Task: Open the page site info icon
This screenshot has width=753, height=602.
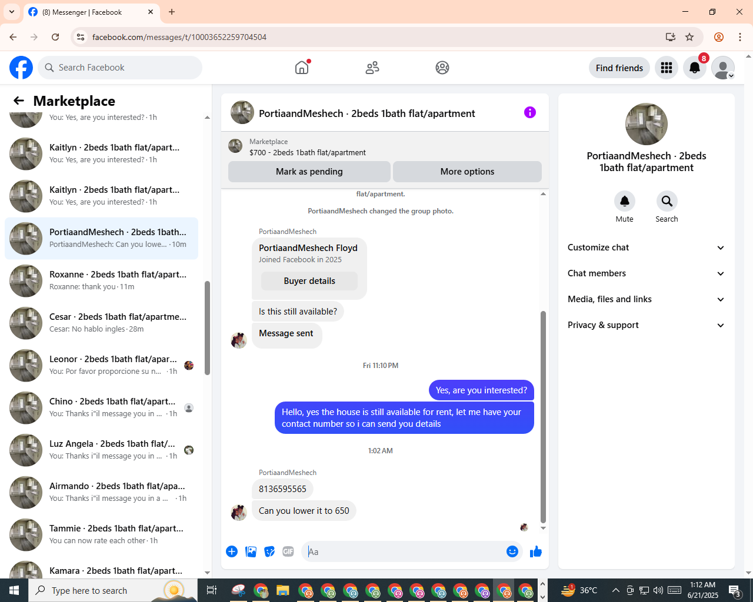Action: [x=81, y=37]
